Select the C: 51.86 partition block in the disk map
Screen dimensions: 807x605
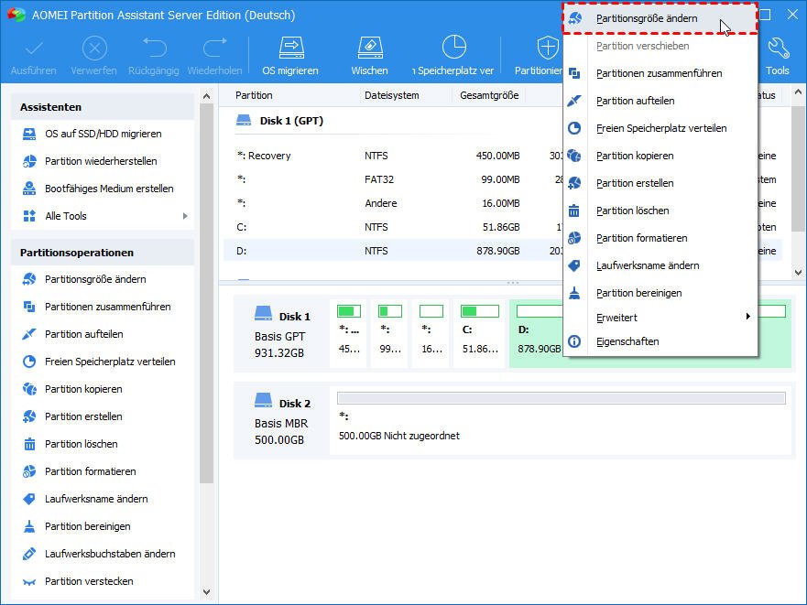click(480, 333)
